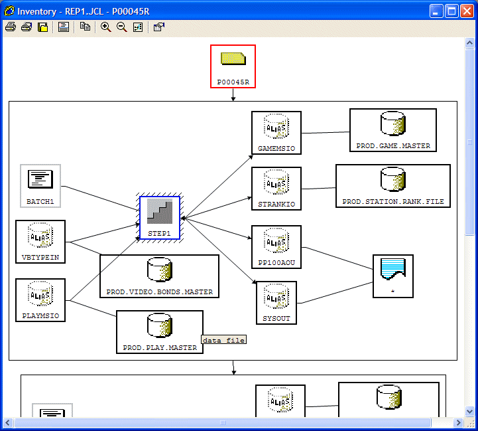
Task: Close the Inventory window
Action: pos(467,11)
